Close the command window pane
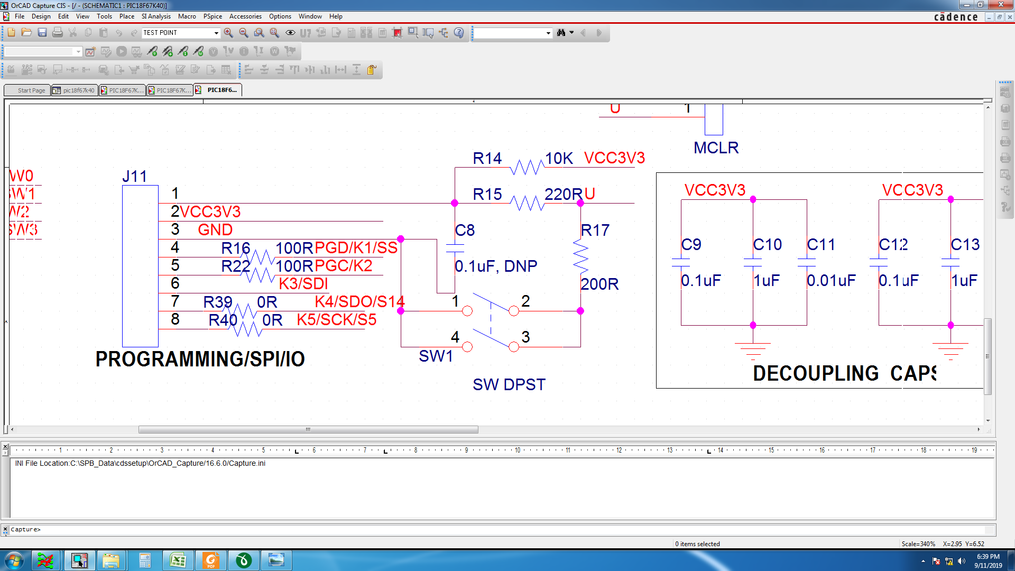1015x571 pixels. click(5, 529)
